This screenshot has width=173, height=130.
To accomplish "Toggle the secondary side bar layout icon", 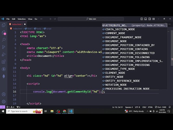I will tap(149, 19).
